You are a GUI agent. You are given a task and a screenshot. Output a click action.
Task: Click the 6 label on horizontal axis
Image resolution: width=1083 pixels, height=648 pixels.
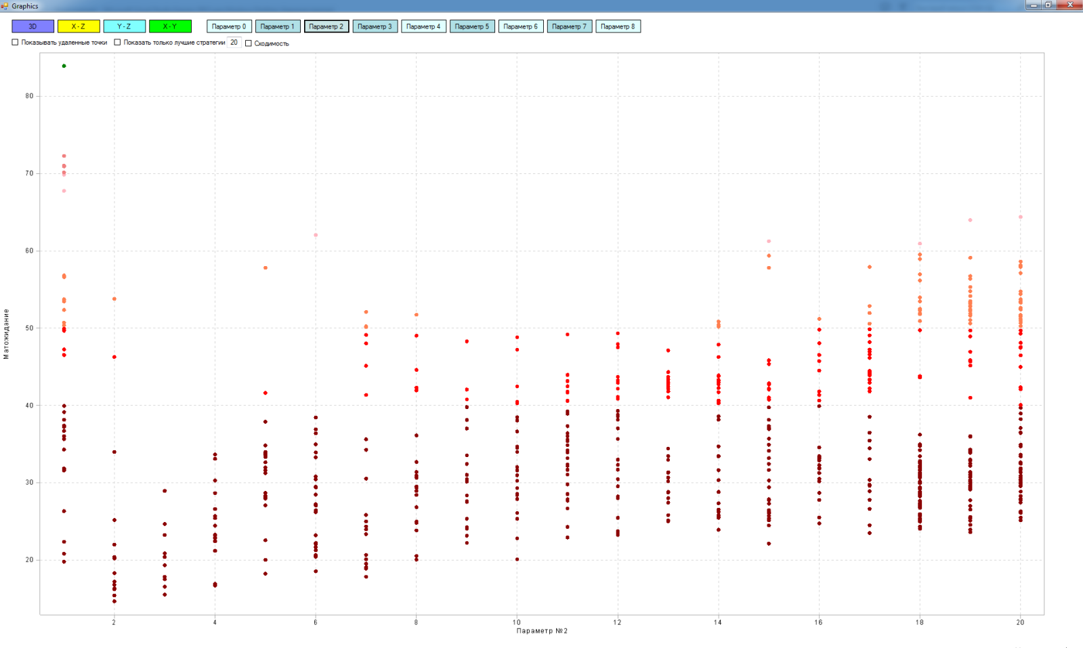tap(316, 622)
